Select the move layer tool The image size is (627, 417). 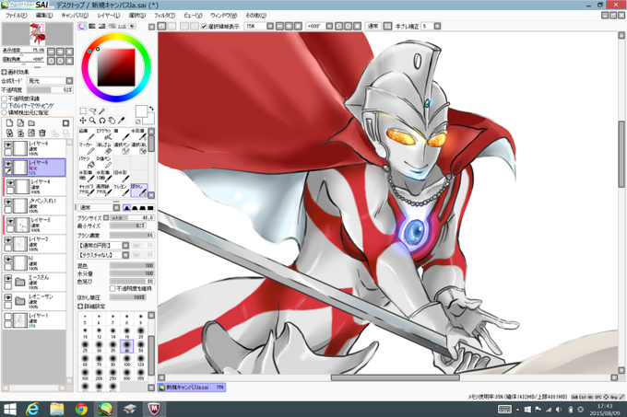coord(83,120)
